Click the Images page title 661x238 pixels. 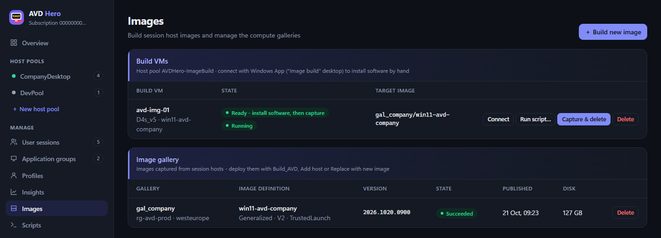(x=146, y=21)
